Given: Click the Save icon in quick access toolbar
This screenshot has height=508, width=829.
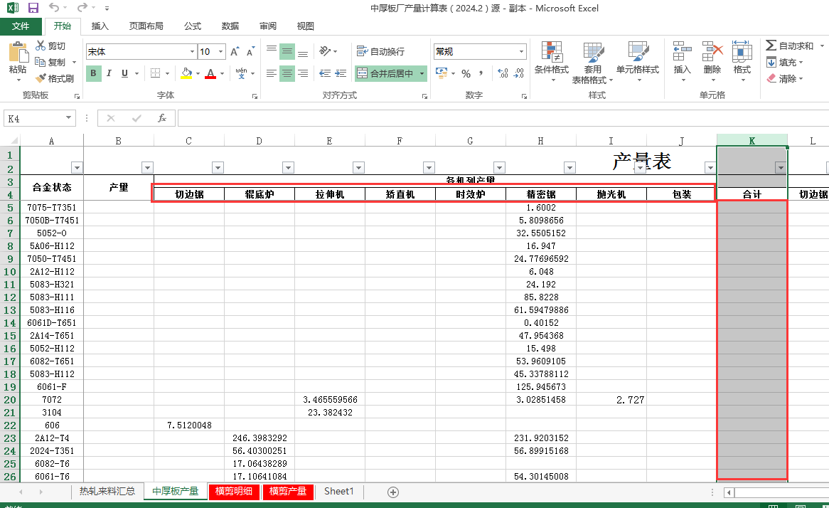Looking at the screenshot, I should tap(33, 9).
